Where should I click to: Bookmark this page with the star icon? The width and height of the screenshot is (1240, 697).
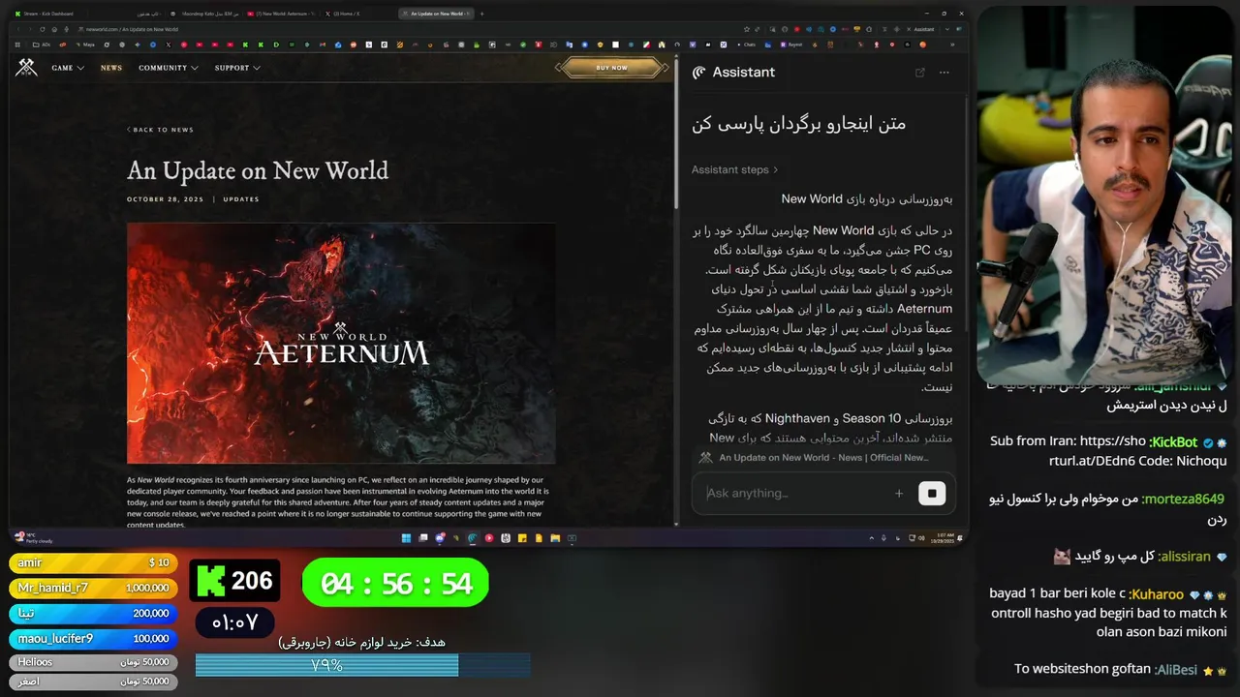tap(745, 29)
